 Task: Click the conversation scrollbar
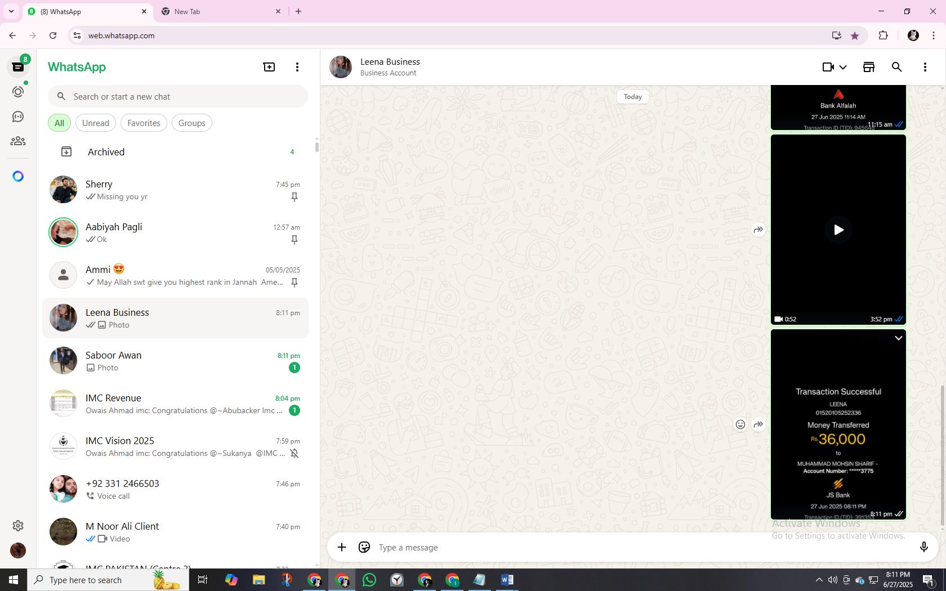click(943, 456)
